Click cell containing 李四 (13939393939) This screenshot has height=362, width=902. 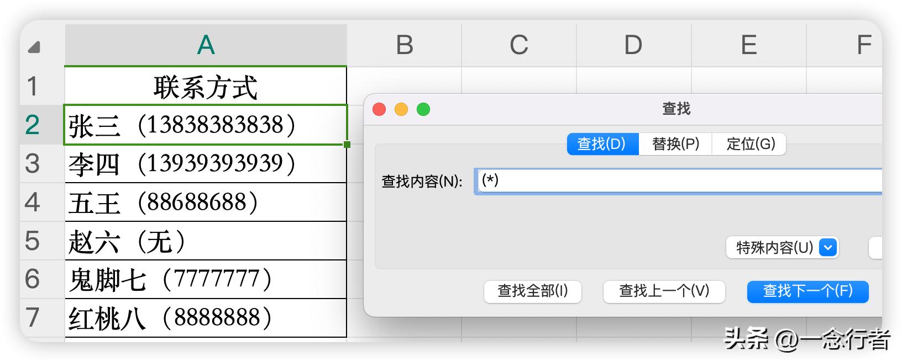[x=205, y=164]
